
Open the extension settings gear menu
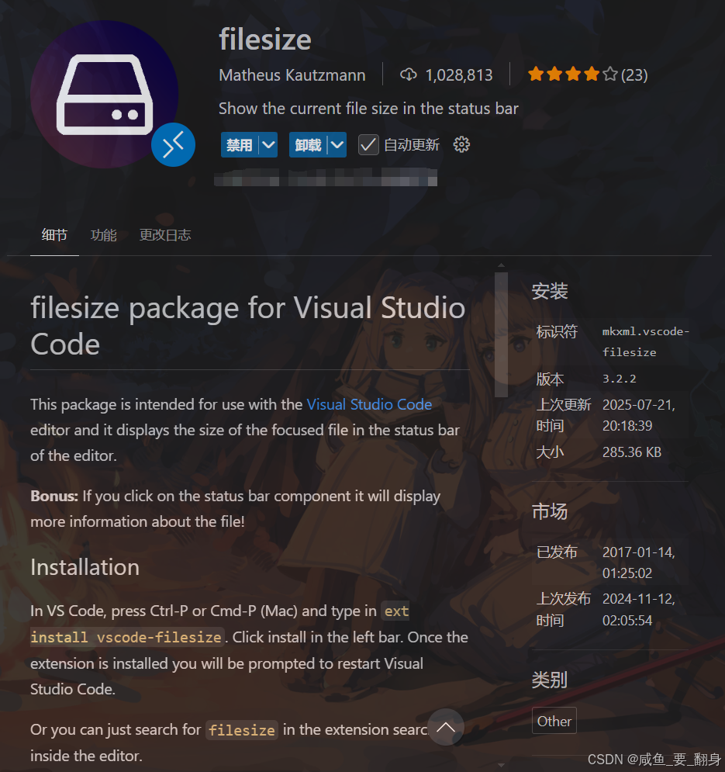click(461, 145)
